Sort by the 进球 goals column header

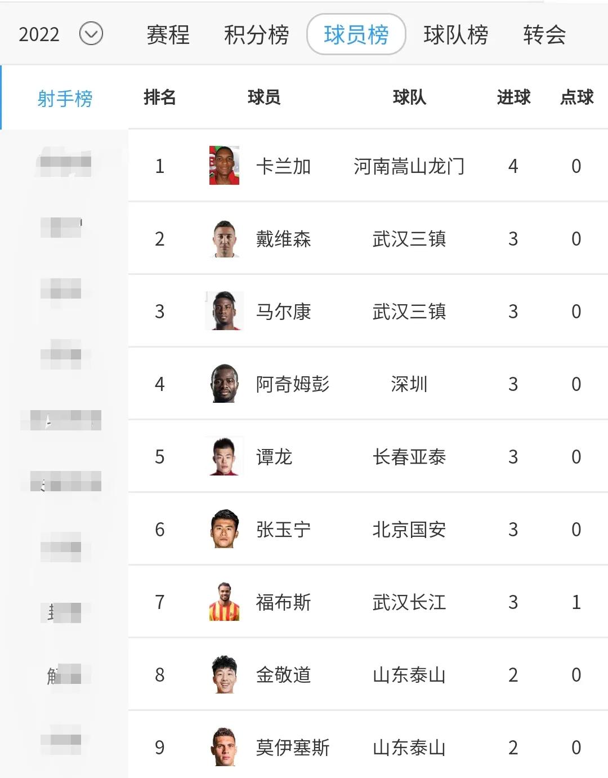point(513,97)
